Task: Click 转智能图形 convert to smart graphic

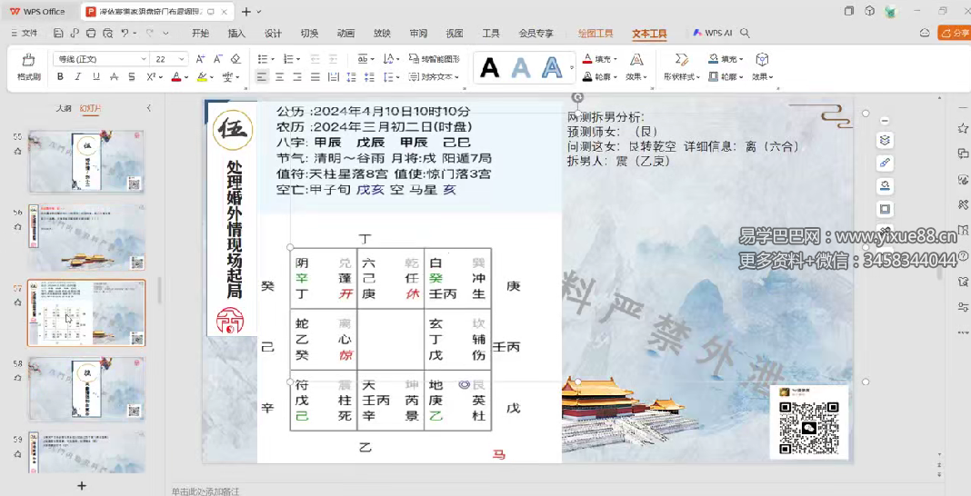Action: (434, 59)
